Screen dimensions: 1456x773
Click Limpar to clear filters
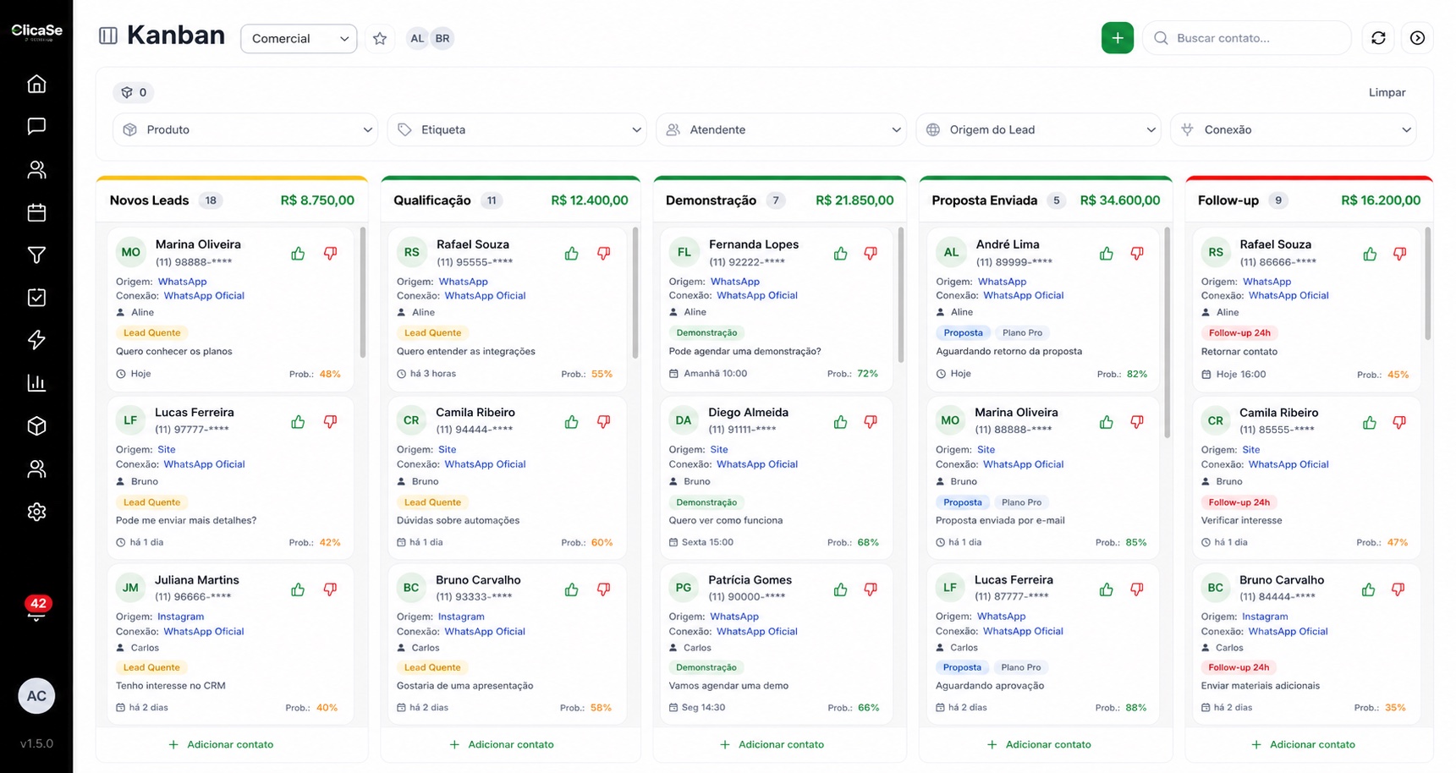point(1387,92)
